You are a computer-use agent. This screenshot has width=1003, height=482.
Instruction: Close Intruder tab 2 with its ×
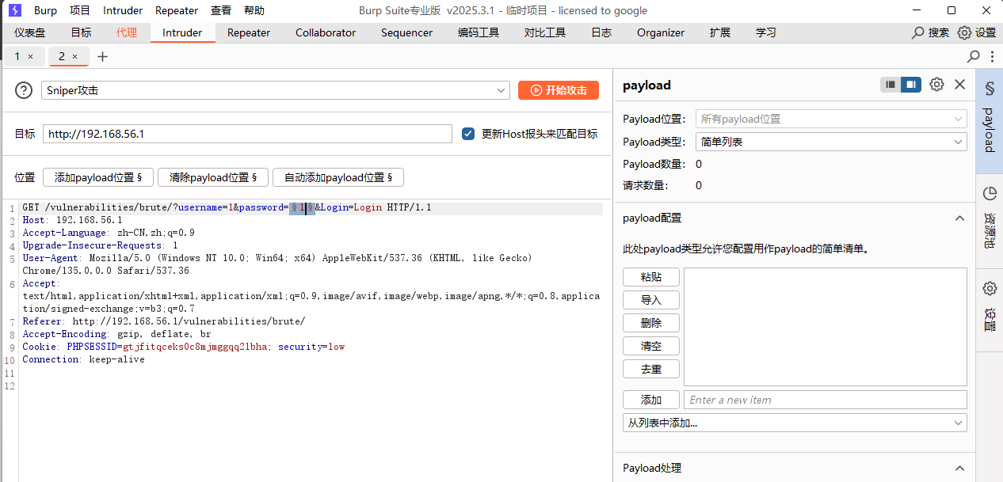[75, 56]
